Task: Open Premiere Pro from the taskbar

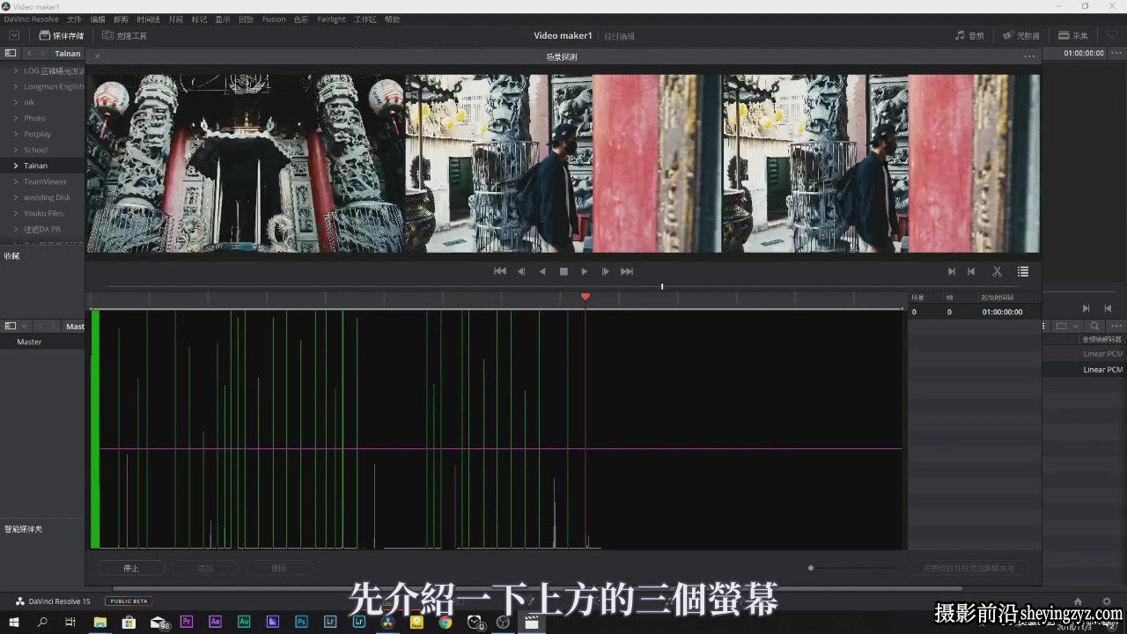Action: (x=187, y=622)
